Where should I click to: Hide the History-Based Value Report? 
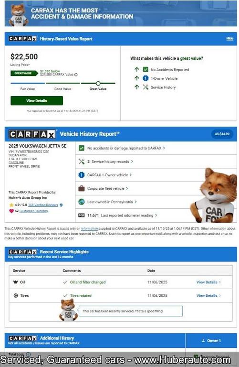click(x=229, y=39)
